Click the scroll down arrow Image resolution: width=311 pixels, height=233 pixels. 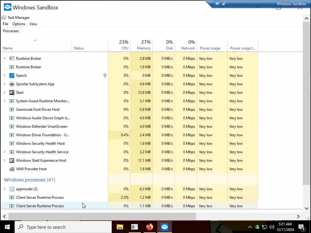coord(306,208)
